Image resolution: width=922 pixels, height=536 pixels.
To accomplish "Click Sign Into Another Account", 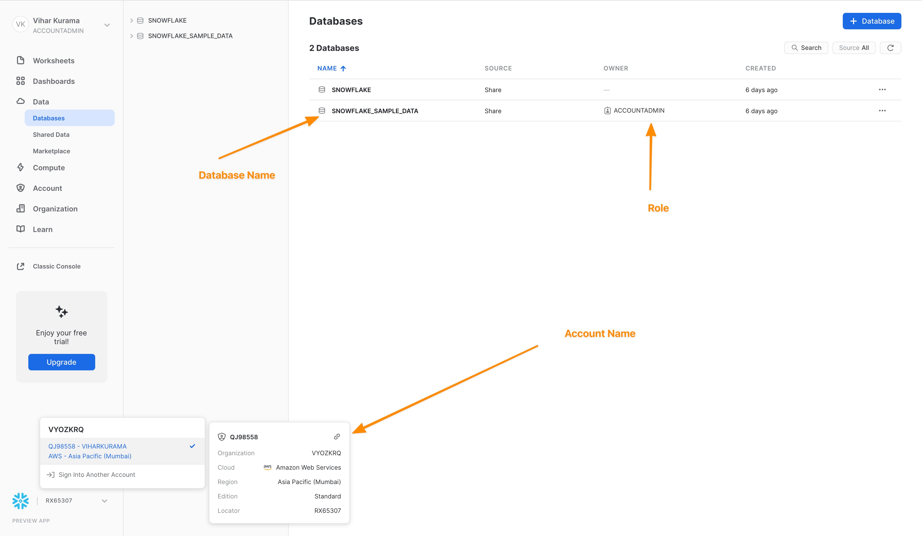I will (96, 475).
